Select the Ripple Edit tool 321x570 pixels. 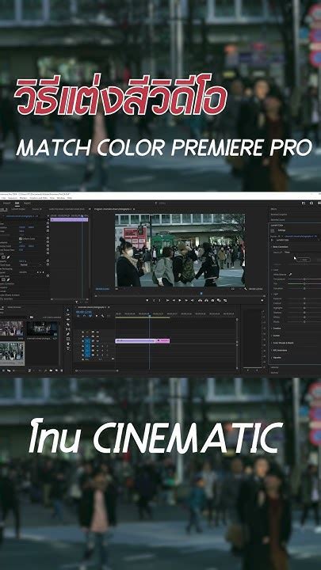(67, 319)
